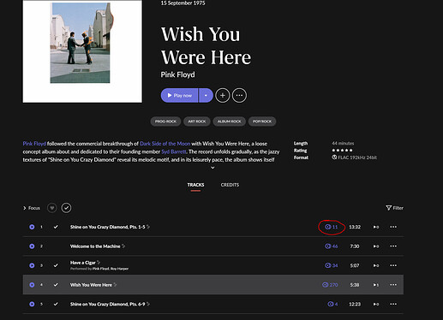Toggle pick checkmark on Wish You Were Here track

point(56,285)
